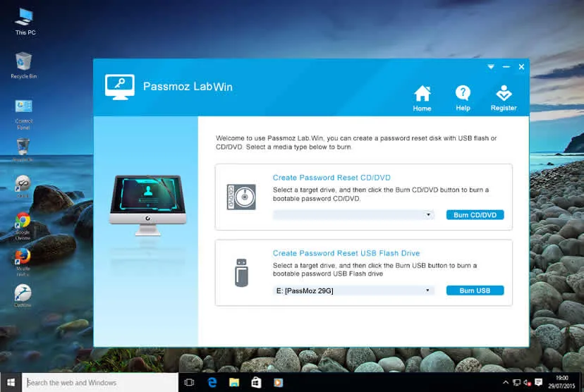Open the Help section
This screenshot has width=584, height=392.
point(463,98)
